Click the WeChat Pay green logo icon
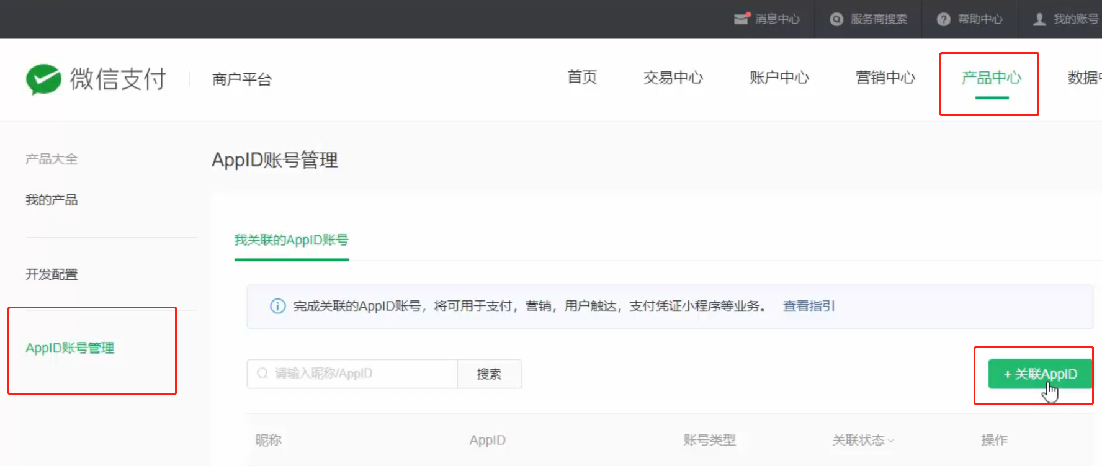This screenshot has width=1102, height=466. (43, 79)
